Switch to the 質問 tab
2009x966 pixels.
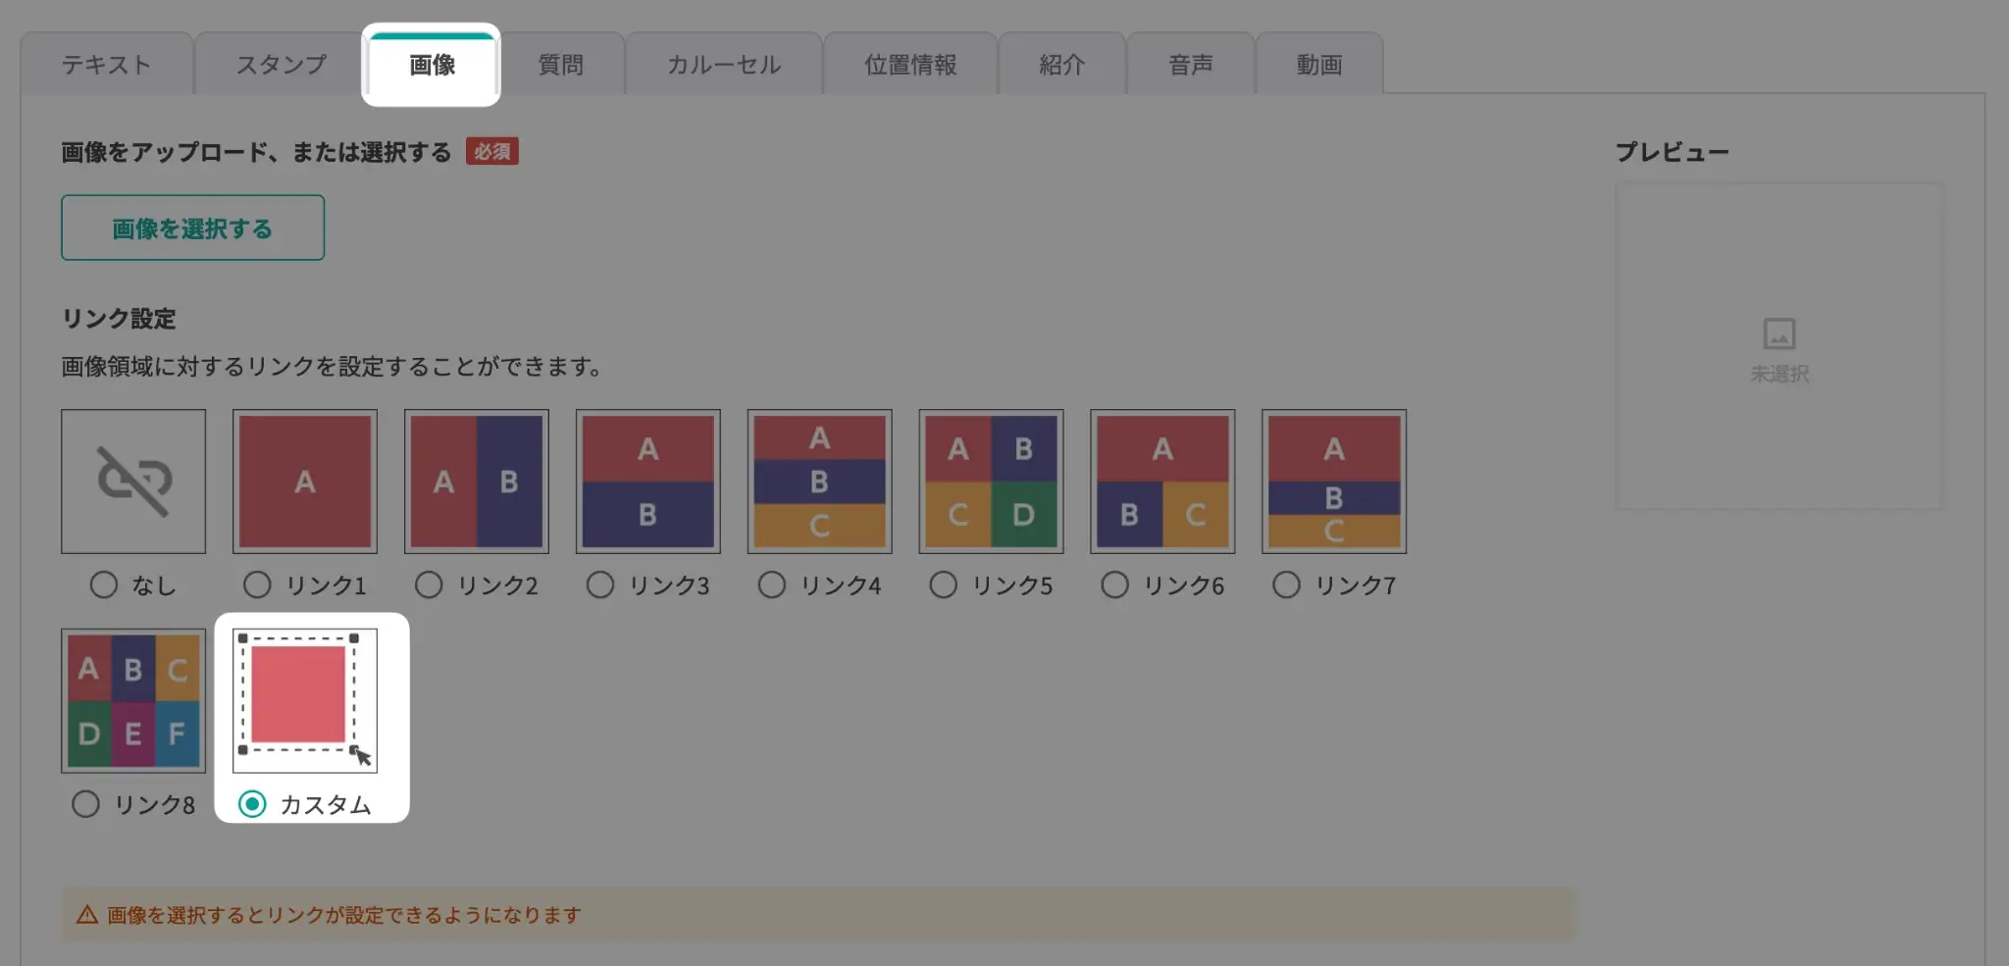pyautogui.click(x=561, y=65)
